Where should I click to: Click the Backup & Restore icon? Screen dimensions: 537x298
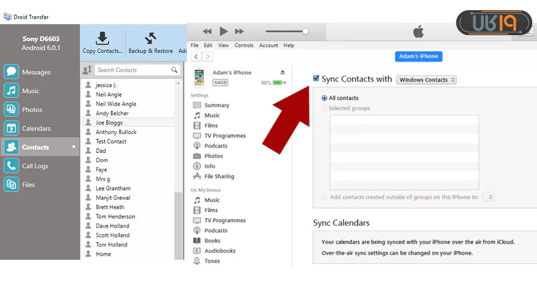tap(150, 39)
